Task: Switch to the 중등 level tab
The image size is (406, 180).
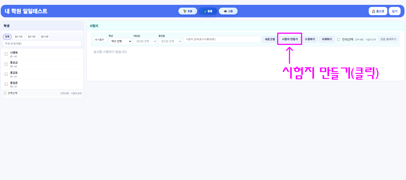Action: pos(208,11)
